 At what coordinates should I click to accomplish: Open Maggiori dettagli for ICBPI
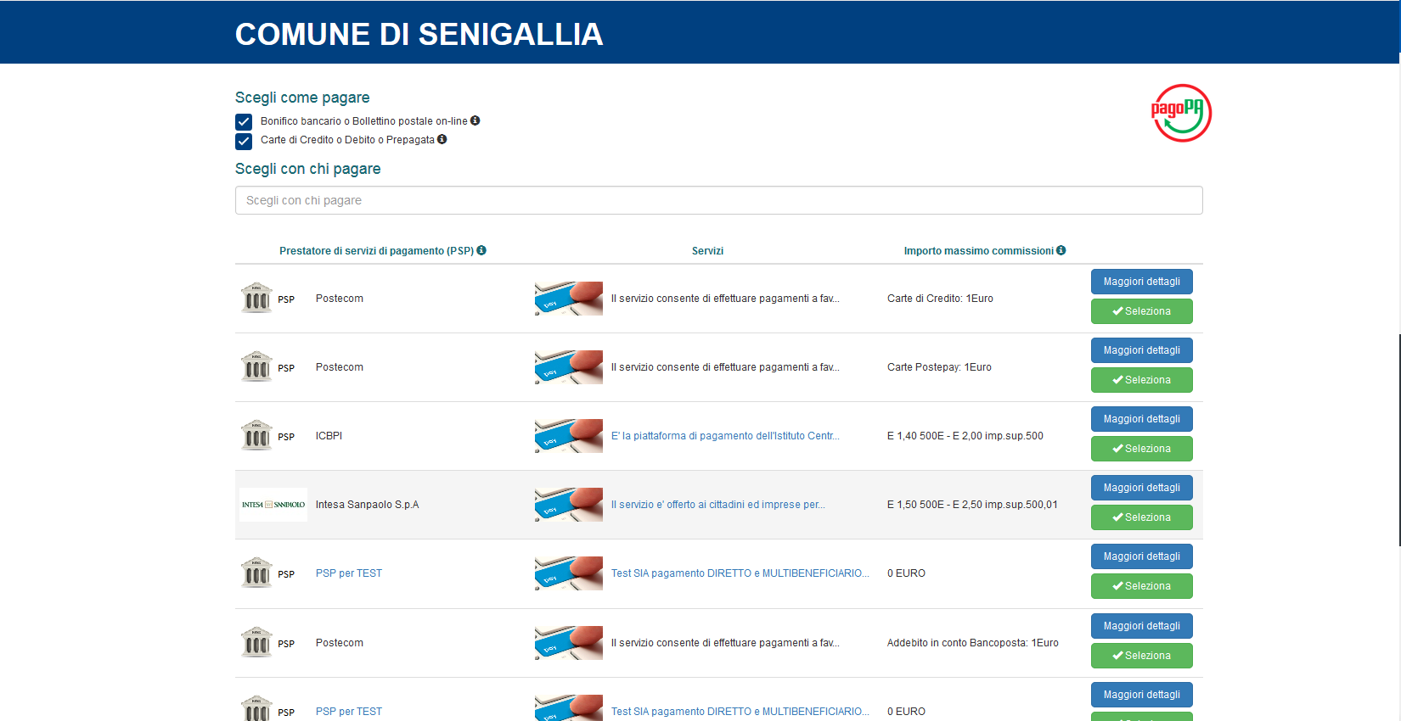tap(1141, 419)
